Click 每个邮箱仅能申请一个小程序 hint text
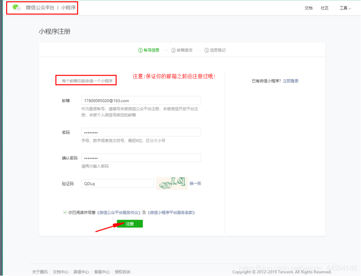 point(87,81)
